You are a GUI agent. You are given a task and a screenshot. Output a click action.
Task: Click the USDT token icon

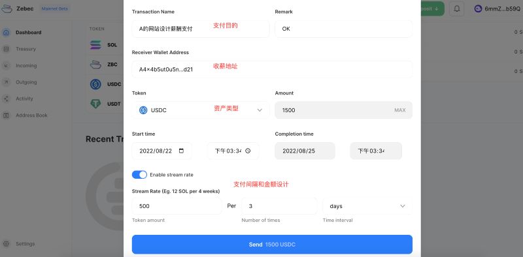95,104
